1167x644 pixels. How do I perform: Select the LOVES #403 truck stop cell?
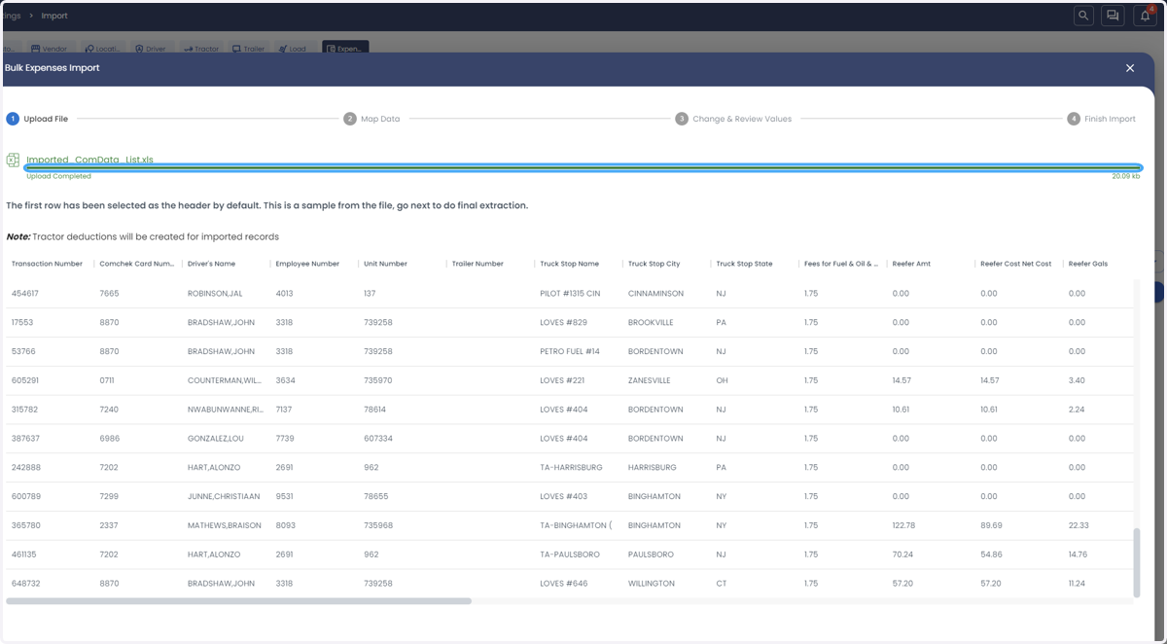click(x=564, y=496)
